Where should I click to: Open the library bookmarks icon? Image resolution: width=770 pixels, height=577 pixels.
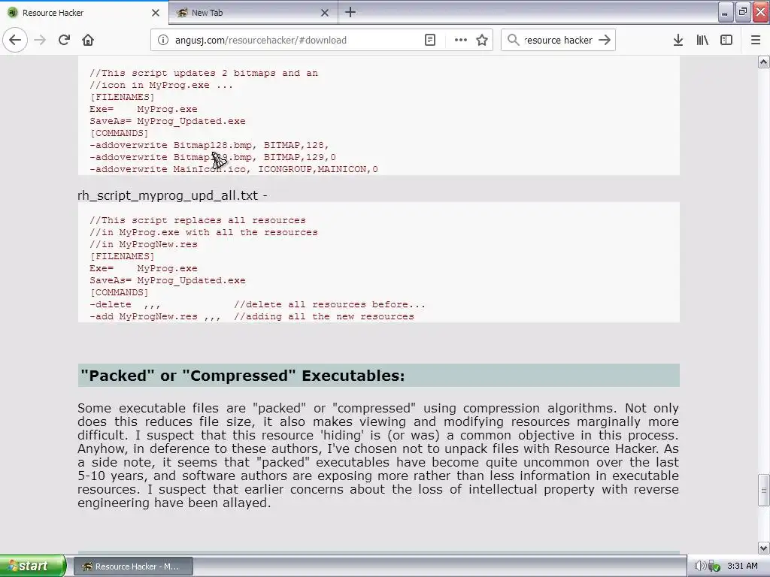point(702,40)
